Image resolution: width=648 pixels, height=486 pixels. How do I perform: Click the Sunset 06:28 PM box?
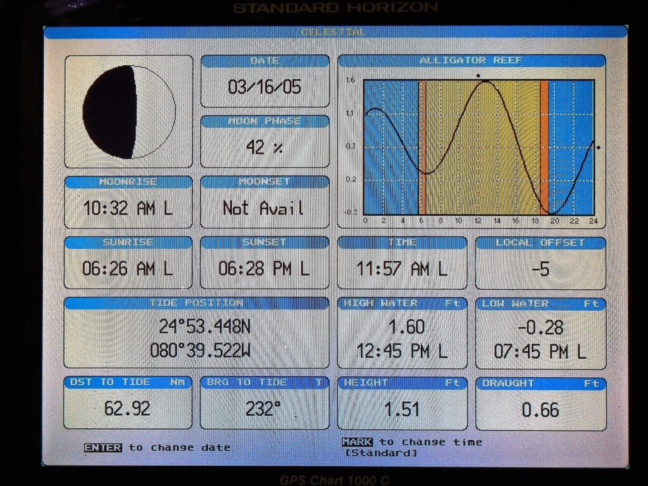pos(265,268)
